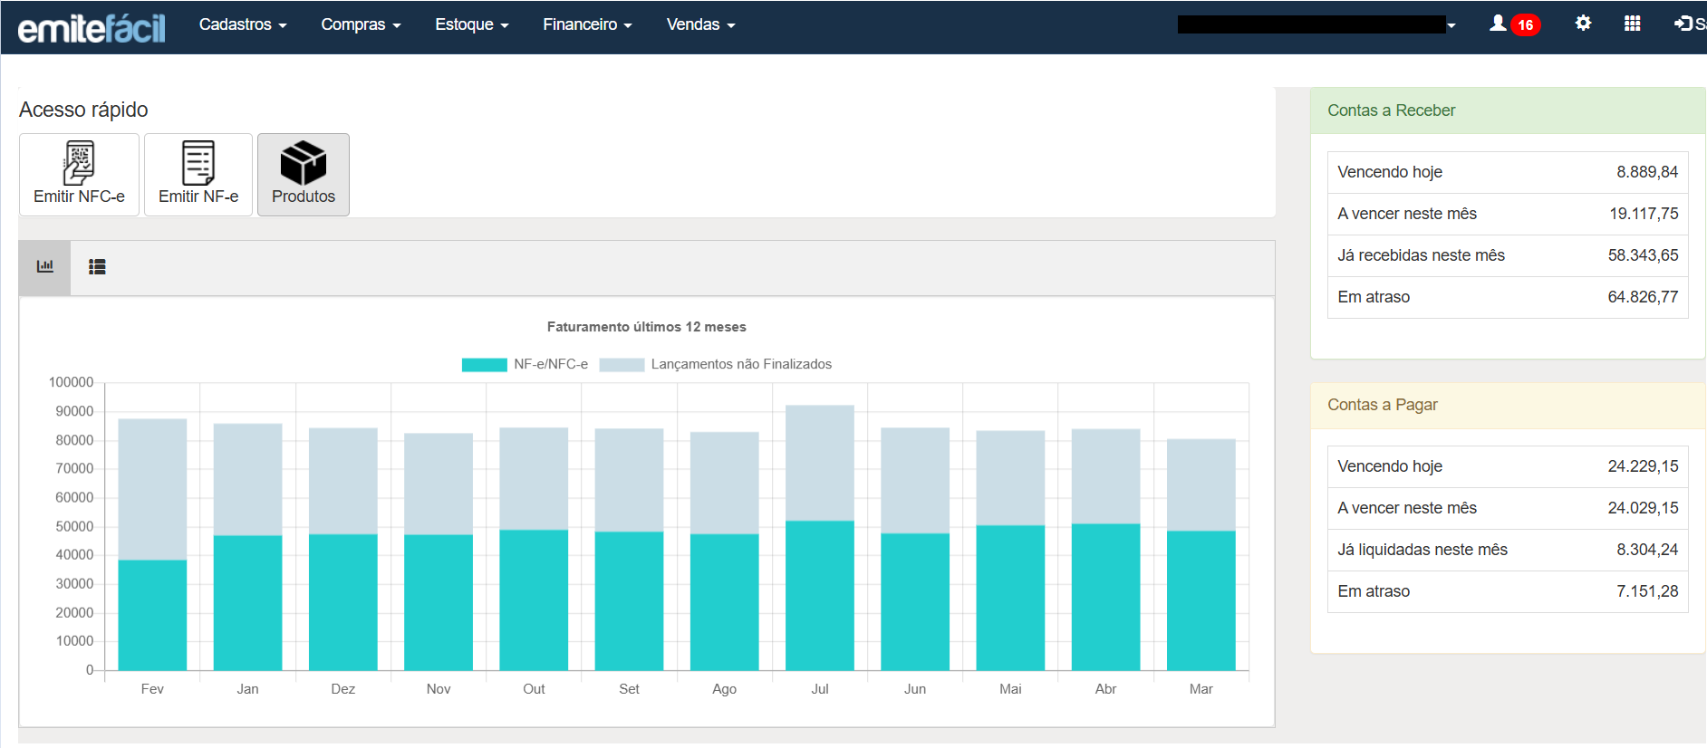Expand the Cadastros dropdown menu
This screenshot has height=748, width=1707.
click(242, 24)
